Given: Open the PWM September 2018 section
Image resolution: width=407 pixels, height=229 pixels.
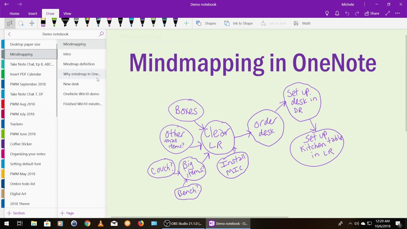Looking at the screenshot, I should coord(31,84).
